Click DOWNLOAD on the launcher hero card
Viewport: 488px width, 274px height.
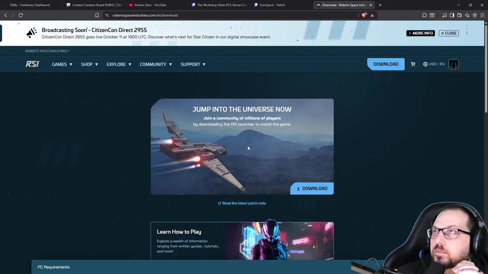click(312, 188)
